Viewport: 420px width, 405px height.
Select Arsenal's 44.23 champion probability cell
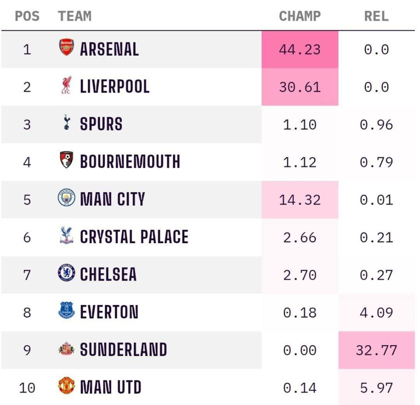point(300,49)
